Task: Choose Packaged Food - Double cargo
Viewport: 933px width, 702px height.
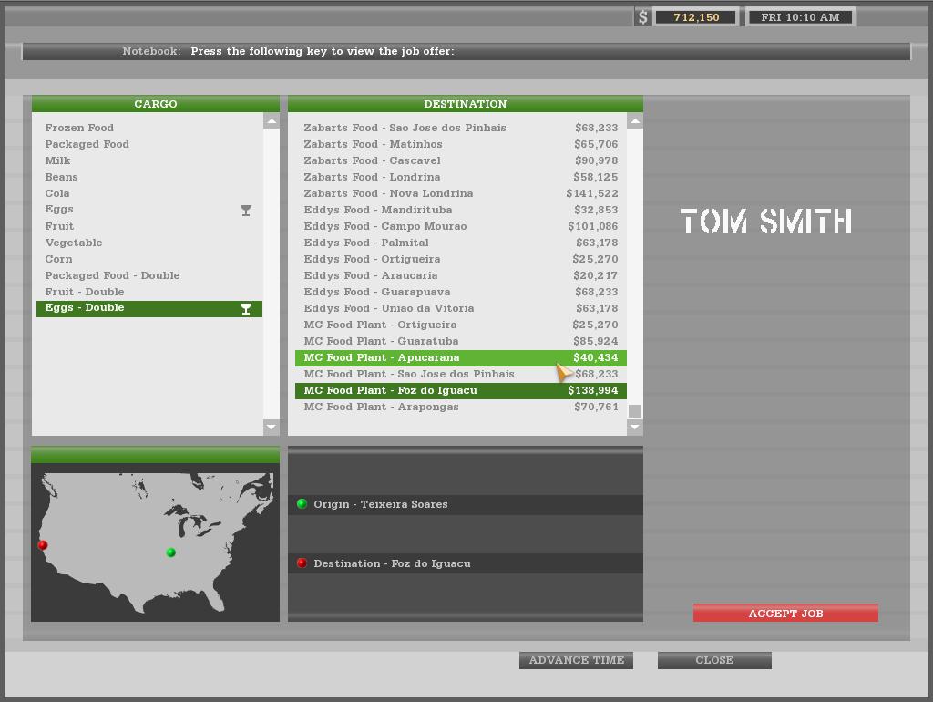Action: point(112,275)
